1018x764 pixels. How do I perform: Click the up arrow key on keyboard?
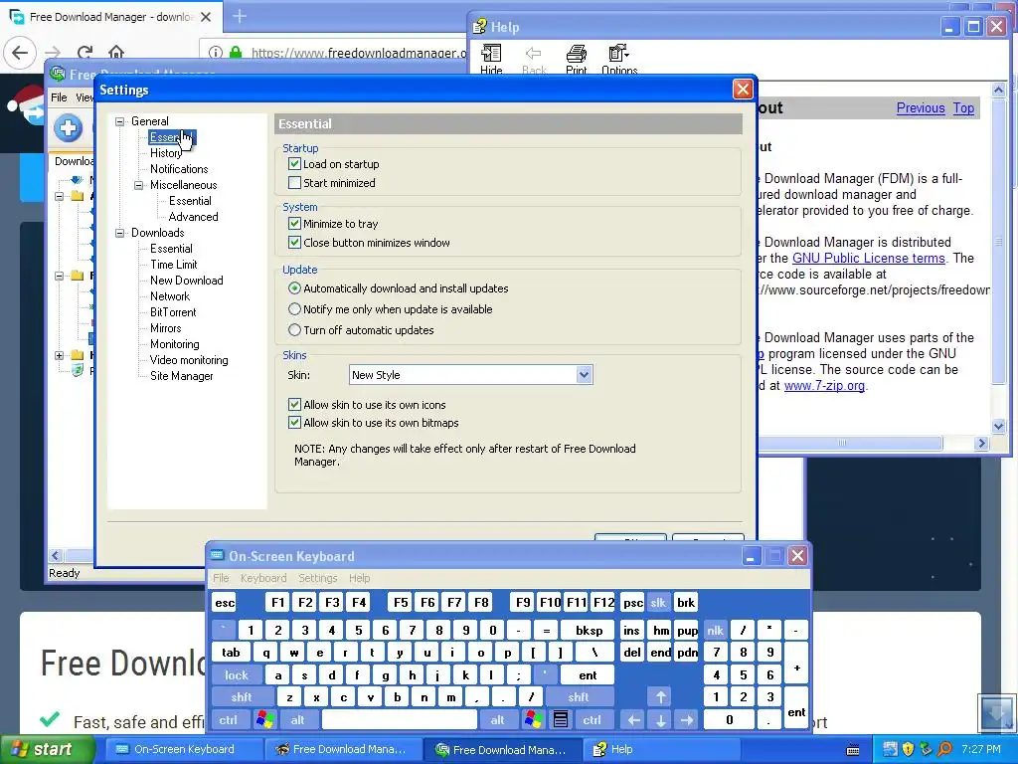(x=661, y=697)
